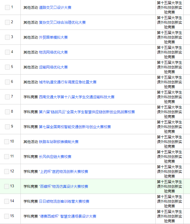Click the 运输网络优化大赛 link
Viewport: 190px width, 224px height.
coord(53,67)
